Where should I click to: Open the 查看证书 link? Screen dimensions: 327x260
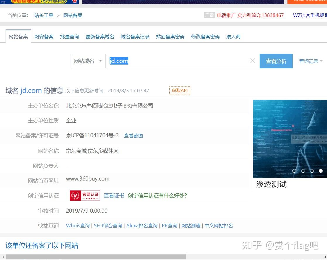point(114,195)
